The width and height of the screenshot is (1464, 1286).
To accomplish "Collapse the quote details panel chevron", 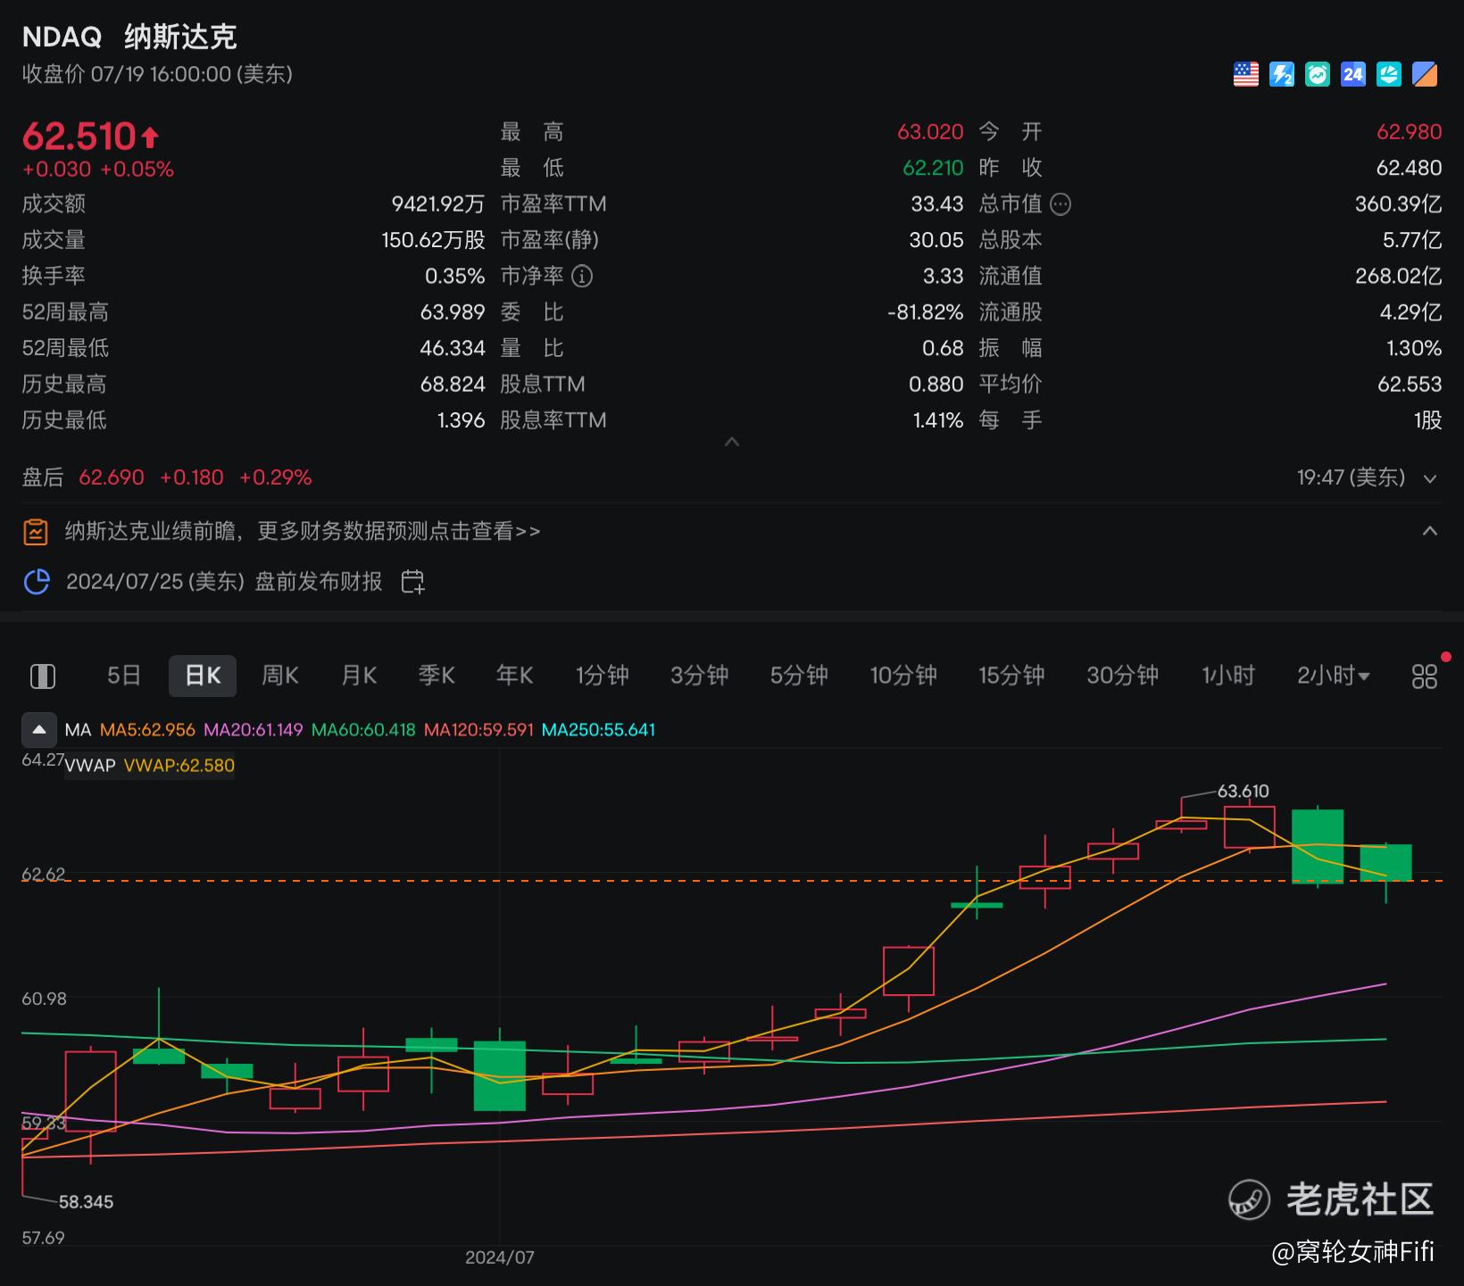I will click(732, 443).
